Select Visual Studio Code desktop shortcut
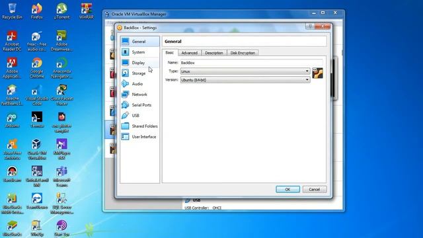423x238 pixels. (37, 95)
